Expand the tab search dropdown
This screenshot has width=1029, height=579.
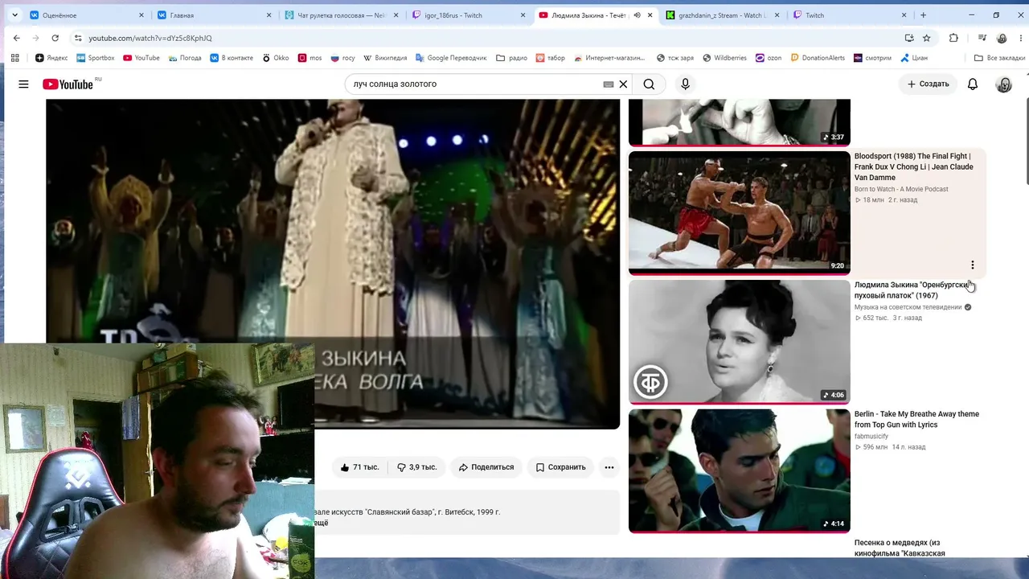[x=14, y=15]
